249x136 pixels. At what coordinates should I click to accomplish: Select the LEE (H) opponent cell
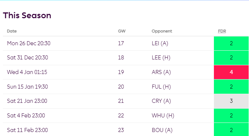click(x=161, y=58)
